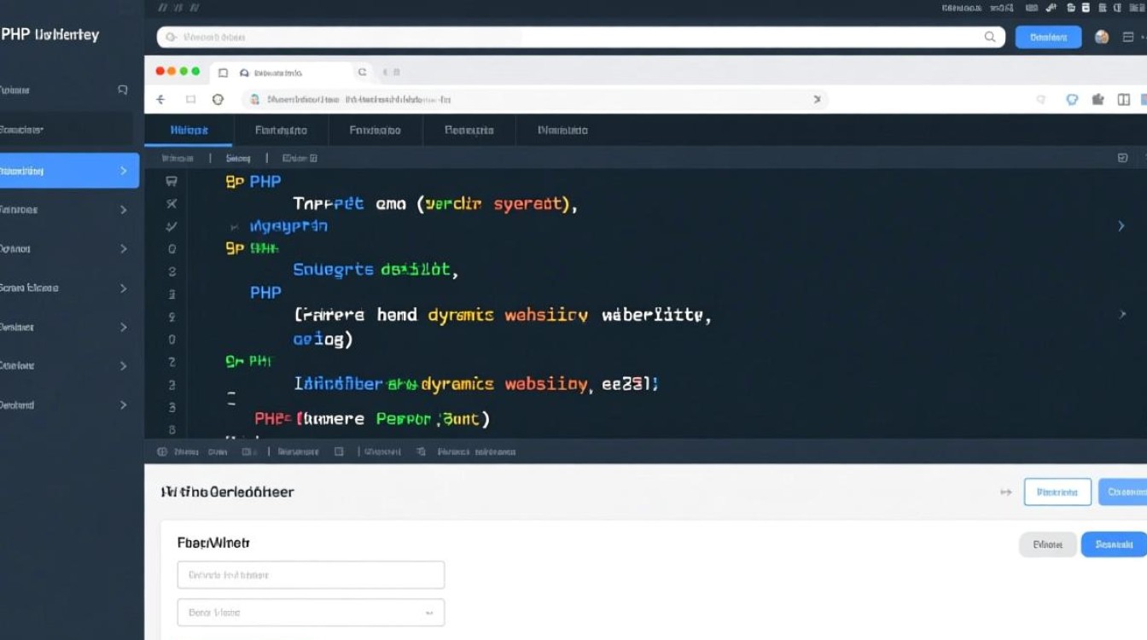
Task: Click the X icon in the editor gutter
Action: click(172, 204)
